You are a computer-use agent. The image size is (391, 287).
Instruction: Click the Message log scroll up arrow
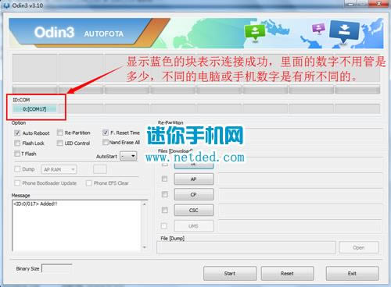pyautogui.click(x=145, y=204)
